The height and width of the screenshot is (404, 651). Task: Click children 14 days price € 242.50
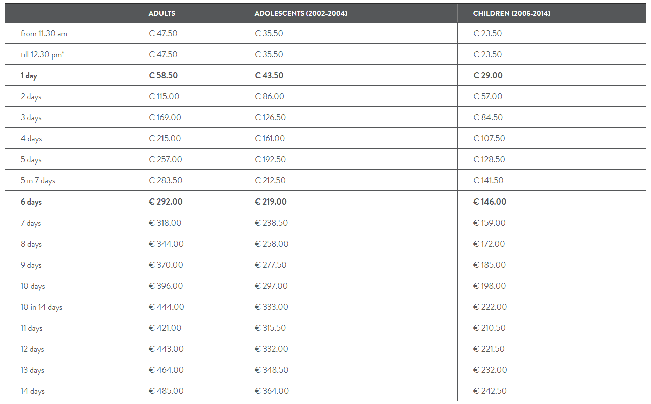click(x=490, y=391)
